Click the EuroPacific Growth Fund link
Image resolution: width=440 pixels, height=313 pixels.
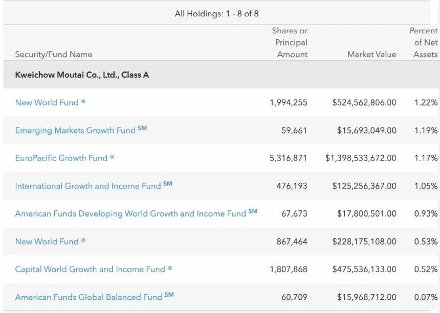(61, 158)
